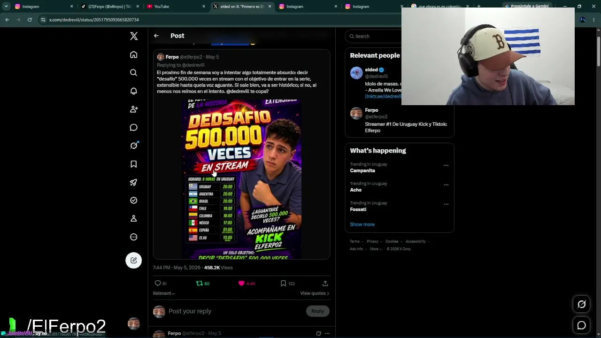The image size is (601, 338).
Task: Click Show more under What's happening
Action: tap(362, 224)
